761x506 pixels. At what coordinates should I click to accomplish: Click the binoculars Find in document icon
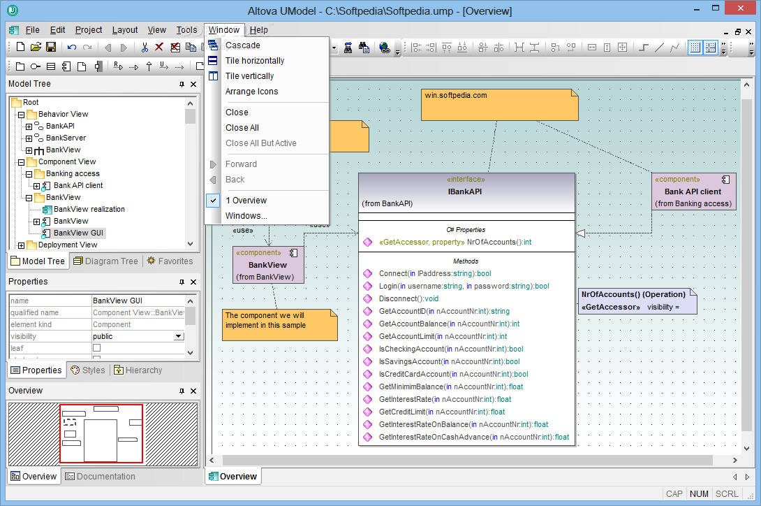click(x=364, y=47)
